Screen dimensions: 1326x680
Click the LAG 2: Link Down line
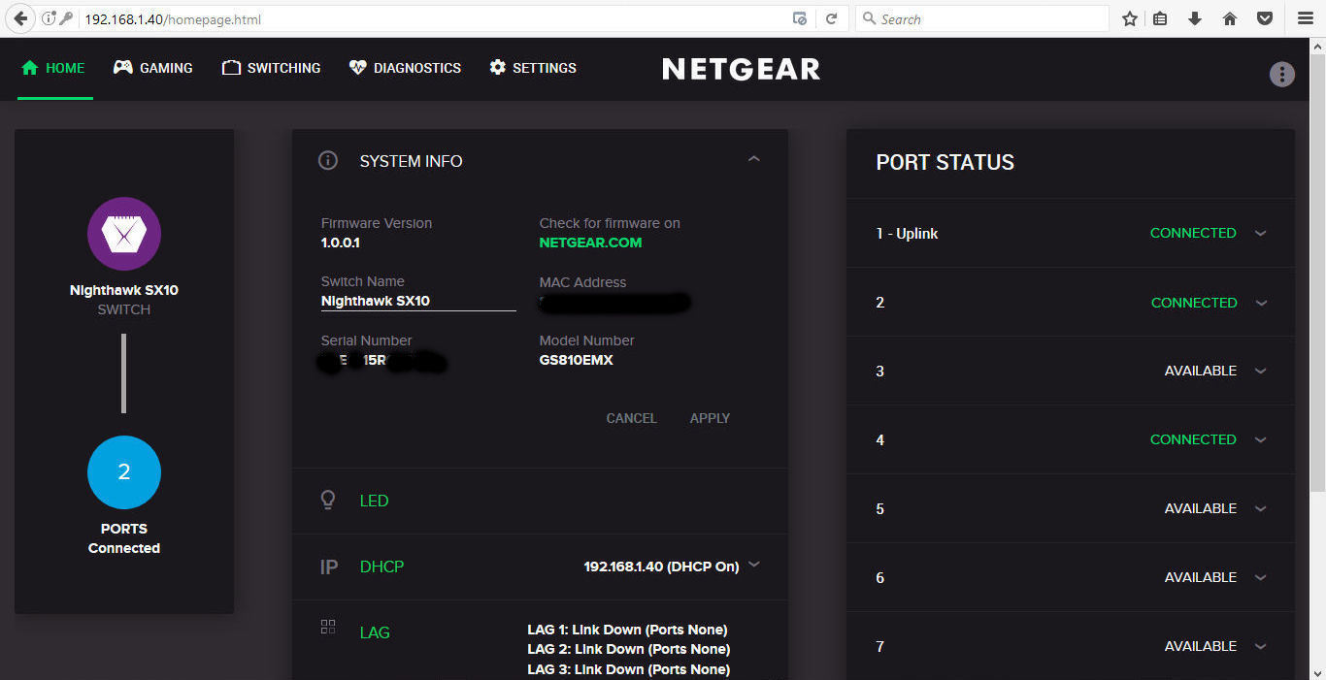pyautogui.click(x=628, y=649)
